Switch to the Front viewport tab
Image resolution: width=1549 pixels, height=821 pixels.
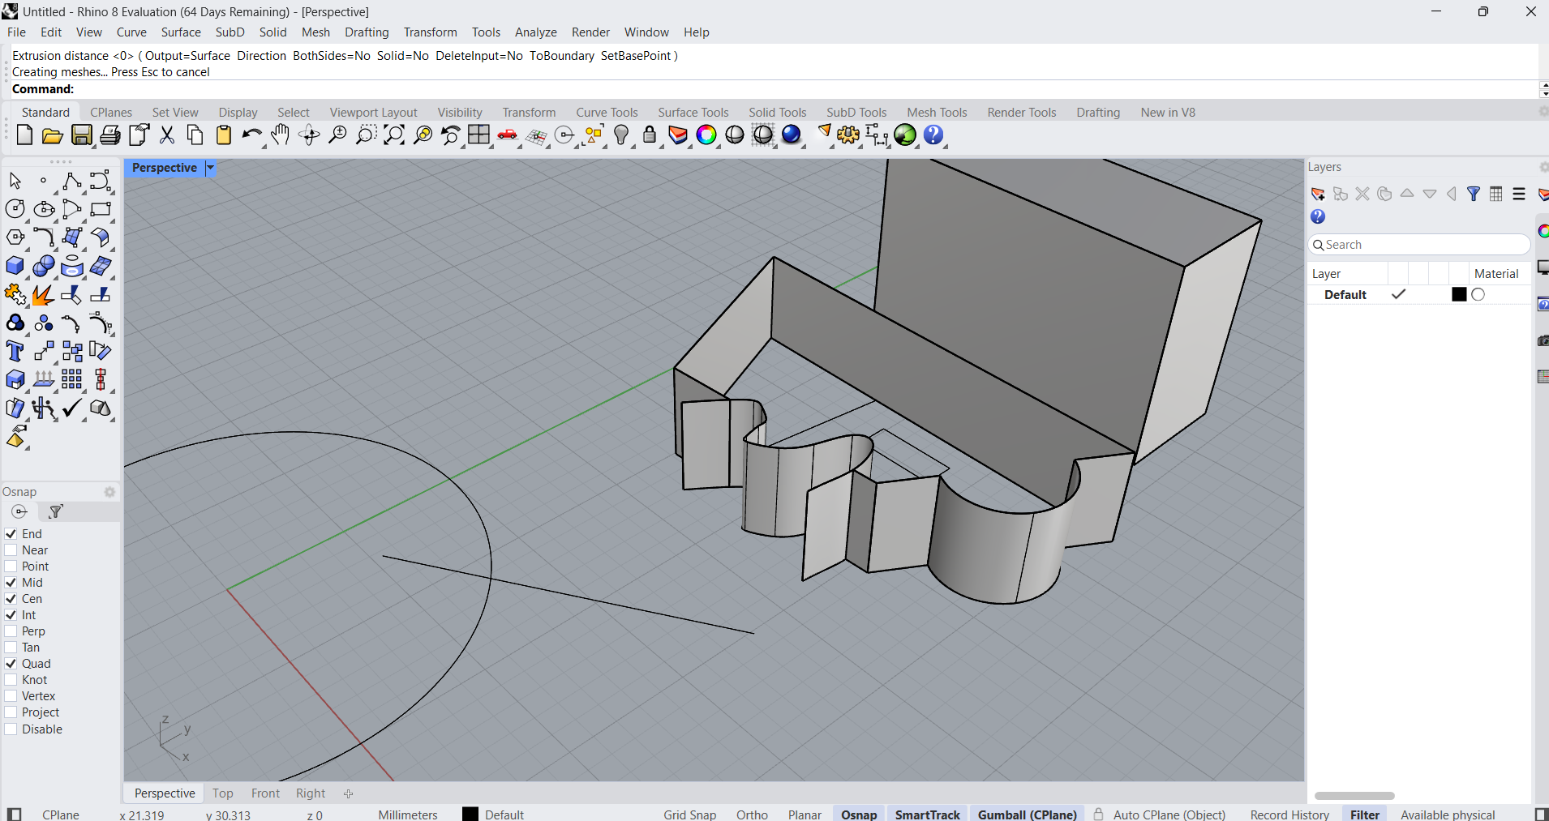point(264,793)
